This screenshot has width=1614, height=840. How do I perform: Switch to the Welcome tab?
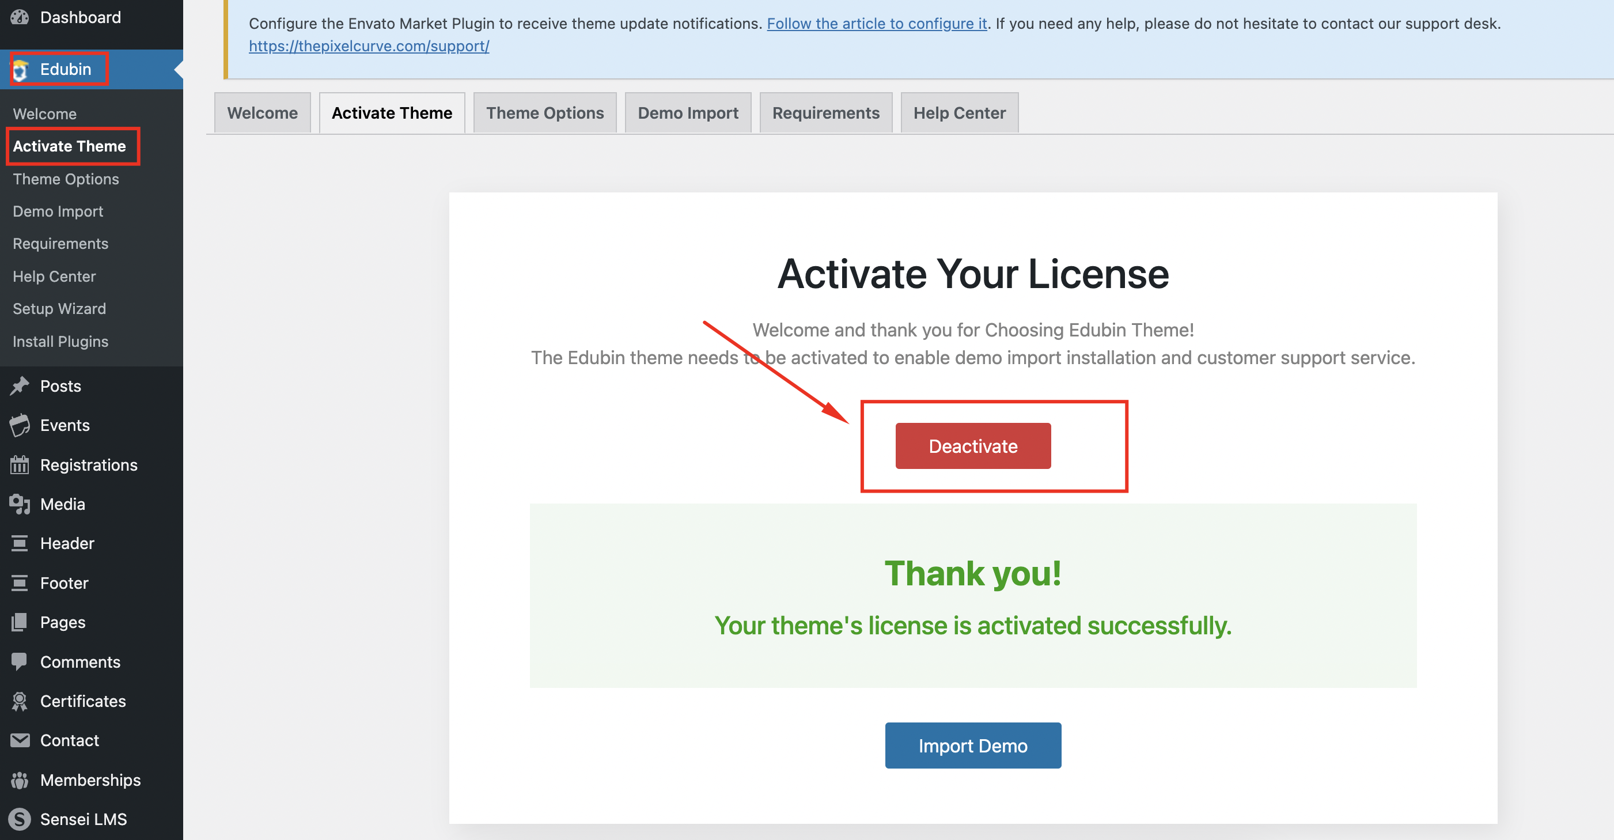[263, 113]
